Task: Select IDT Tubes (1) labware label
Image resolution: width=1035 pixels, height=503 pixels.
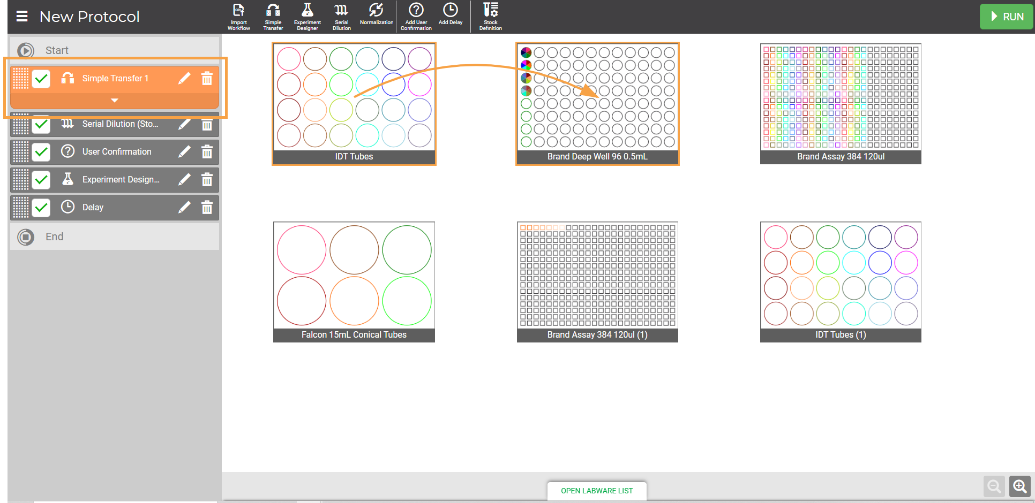Action: (841, 335)
